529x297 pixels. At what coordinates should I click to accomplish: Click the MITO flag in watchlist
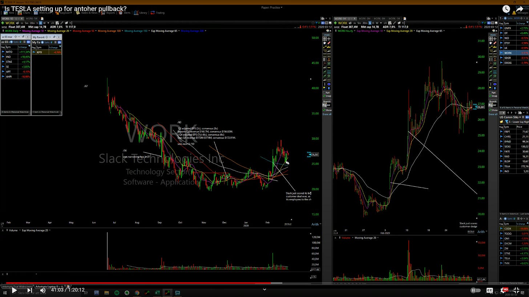click(x=3, y=52)
